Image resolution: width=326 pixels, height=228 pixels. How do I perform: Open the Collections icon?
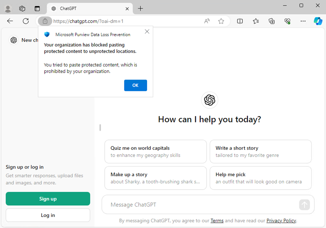(271, 21)
